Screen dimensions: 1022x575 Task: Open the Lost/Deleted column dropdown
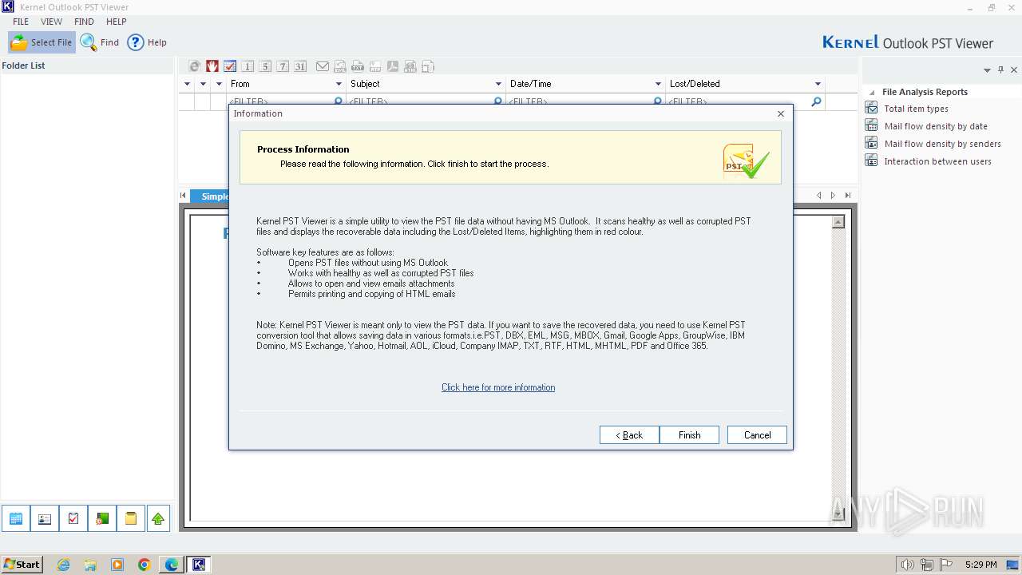click(818, 84)
